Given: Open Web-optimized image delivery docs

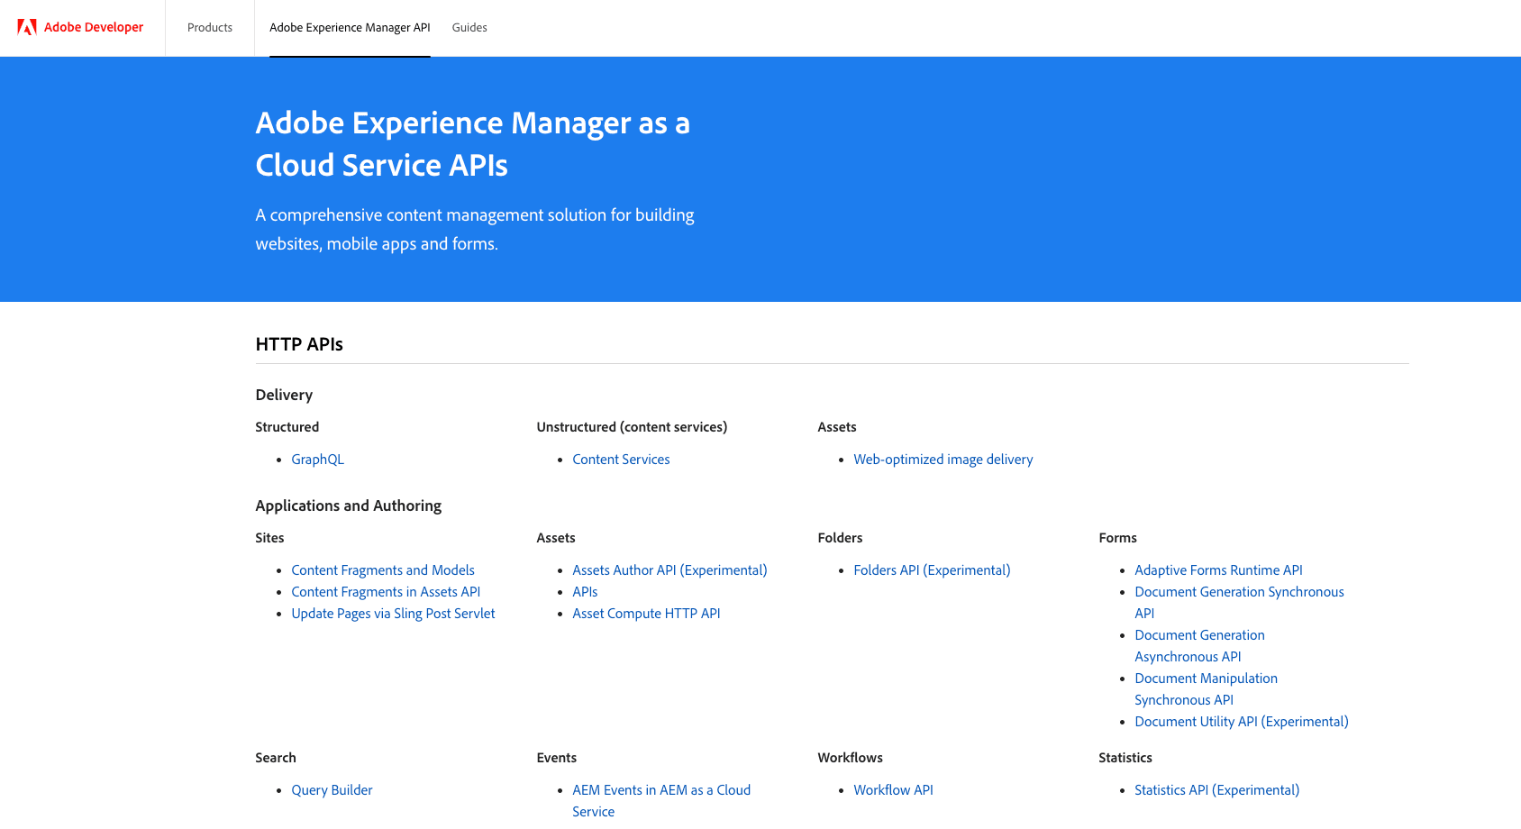Looking at the screenshot, I should pos(943,459).
